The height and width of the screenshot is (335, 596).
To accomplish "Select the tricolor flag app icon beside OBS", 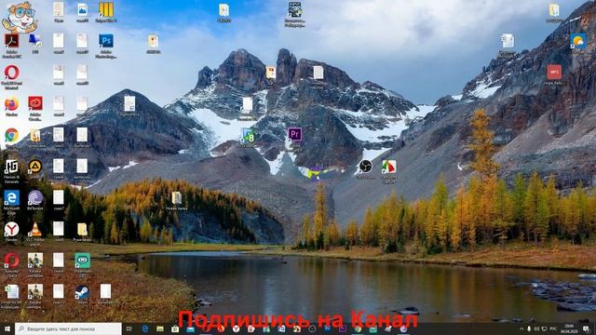I will pos(389,167).
